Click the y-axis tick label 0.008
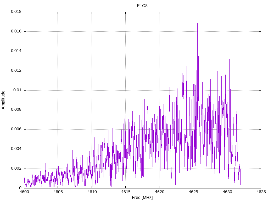 (x=16, y=110)
